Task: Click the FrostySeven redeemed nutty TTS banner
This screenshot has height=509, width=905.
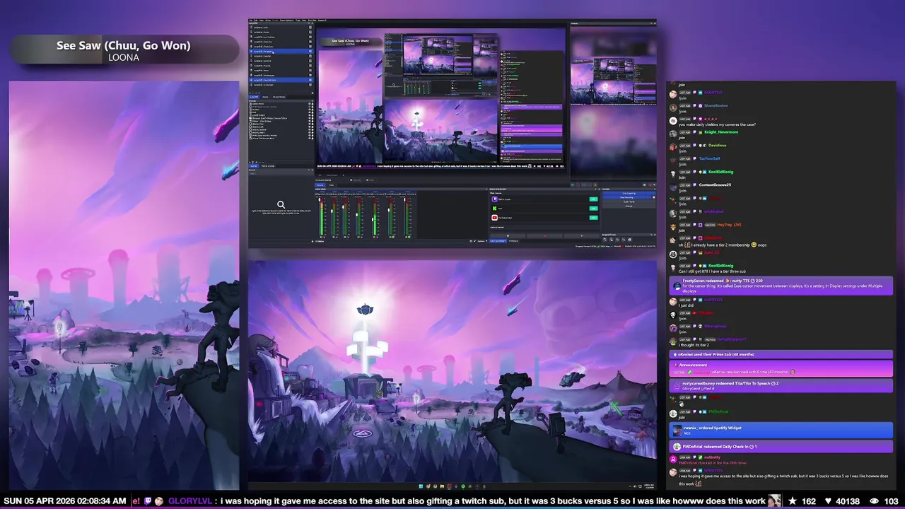Action: [781, 286]
